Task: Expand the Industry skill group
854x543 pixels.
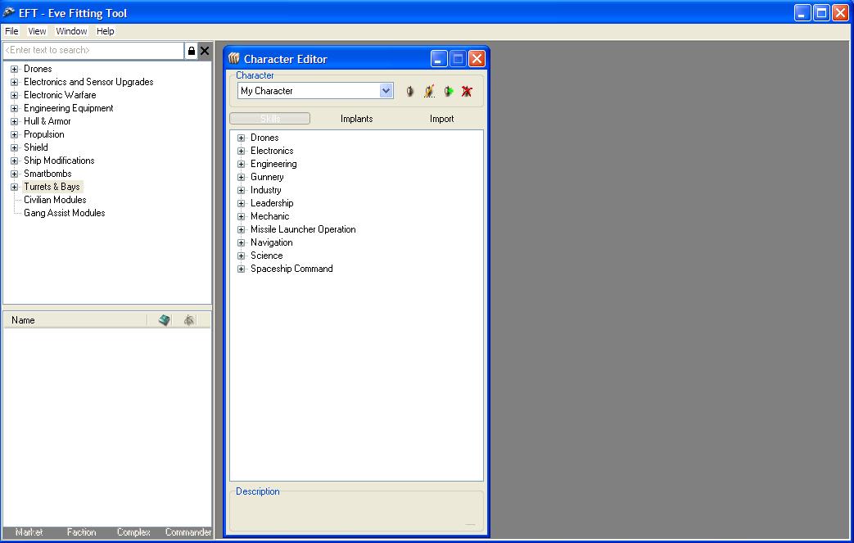Action: [x=242, y=190]
